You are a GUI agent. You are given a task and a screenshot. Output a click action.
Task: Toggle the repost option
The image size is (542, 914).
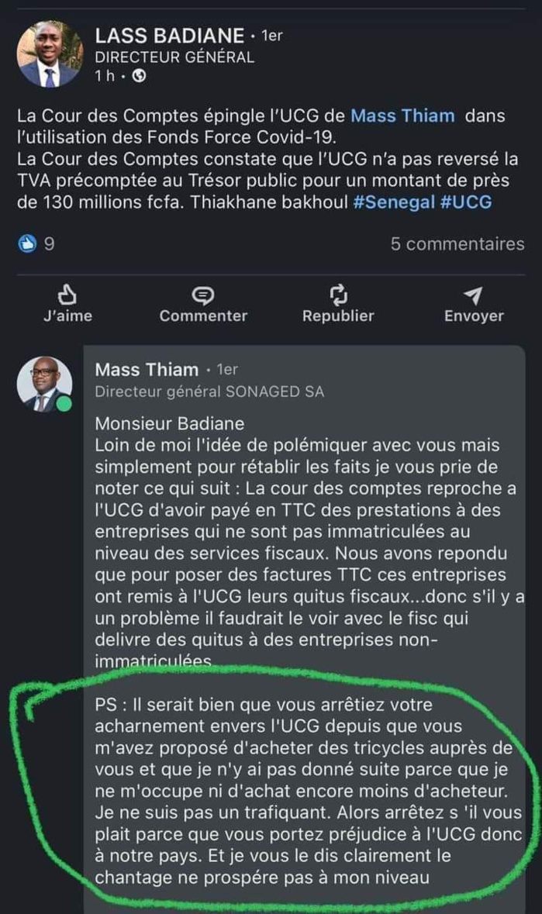[337, 305]
